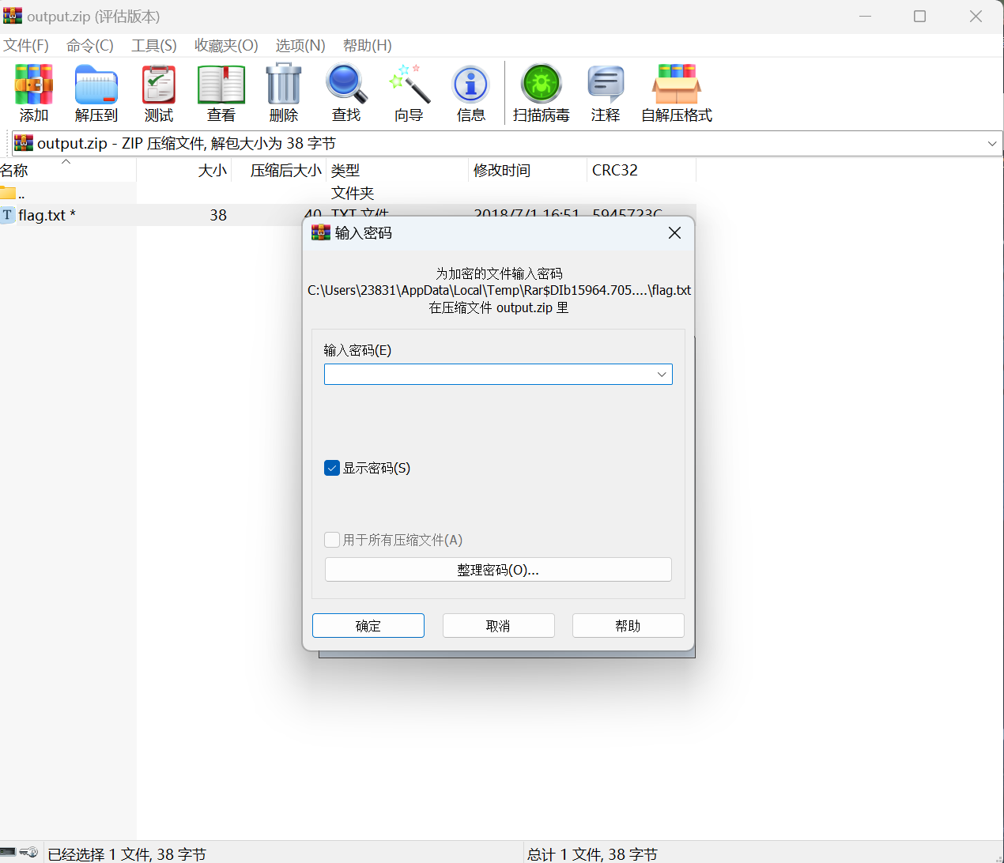Click the password dialog's WinRAR icon

coord(321,232)
